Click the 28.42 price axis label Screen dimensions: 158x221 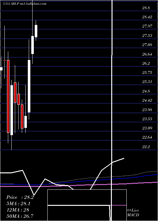(147, 17)
